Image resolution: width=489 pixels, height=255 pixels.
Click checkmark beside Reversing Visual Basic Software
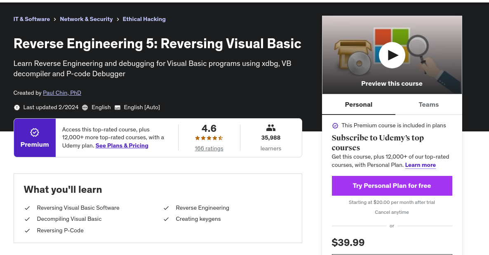pos(27,208)
